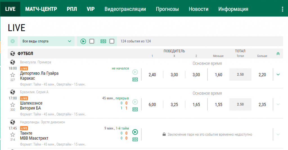
Task: Open field tracker icon for Шапекоэнсе match
Action: coord(135,109)
